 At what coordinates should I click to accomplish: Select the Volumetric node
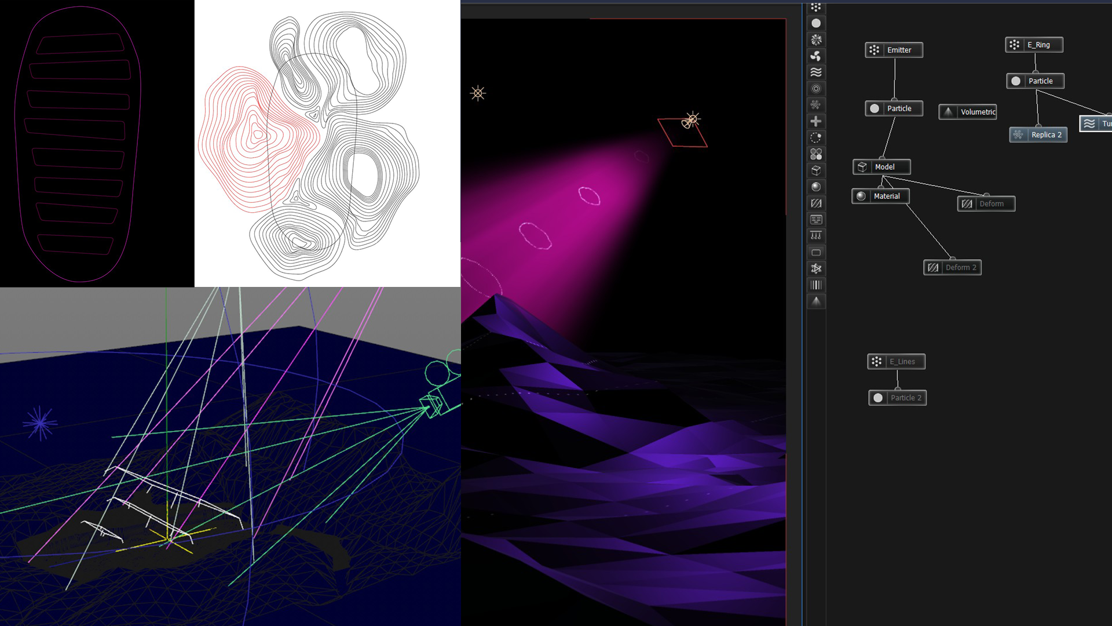tap(968, 112)
